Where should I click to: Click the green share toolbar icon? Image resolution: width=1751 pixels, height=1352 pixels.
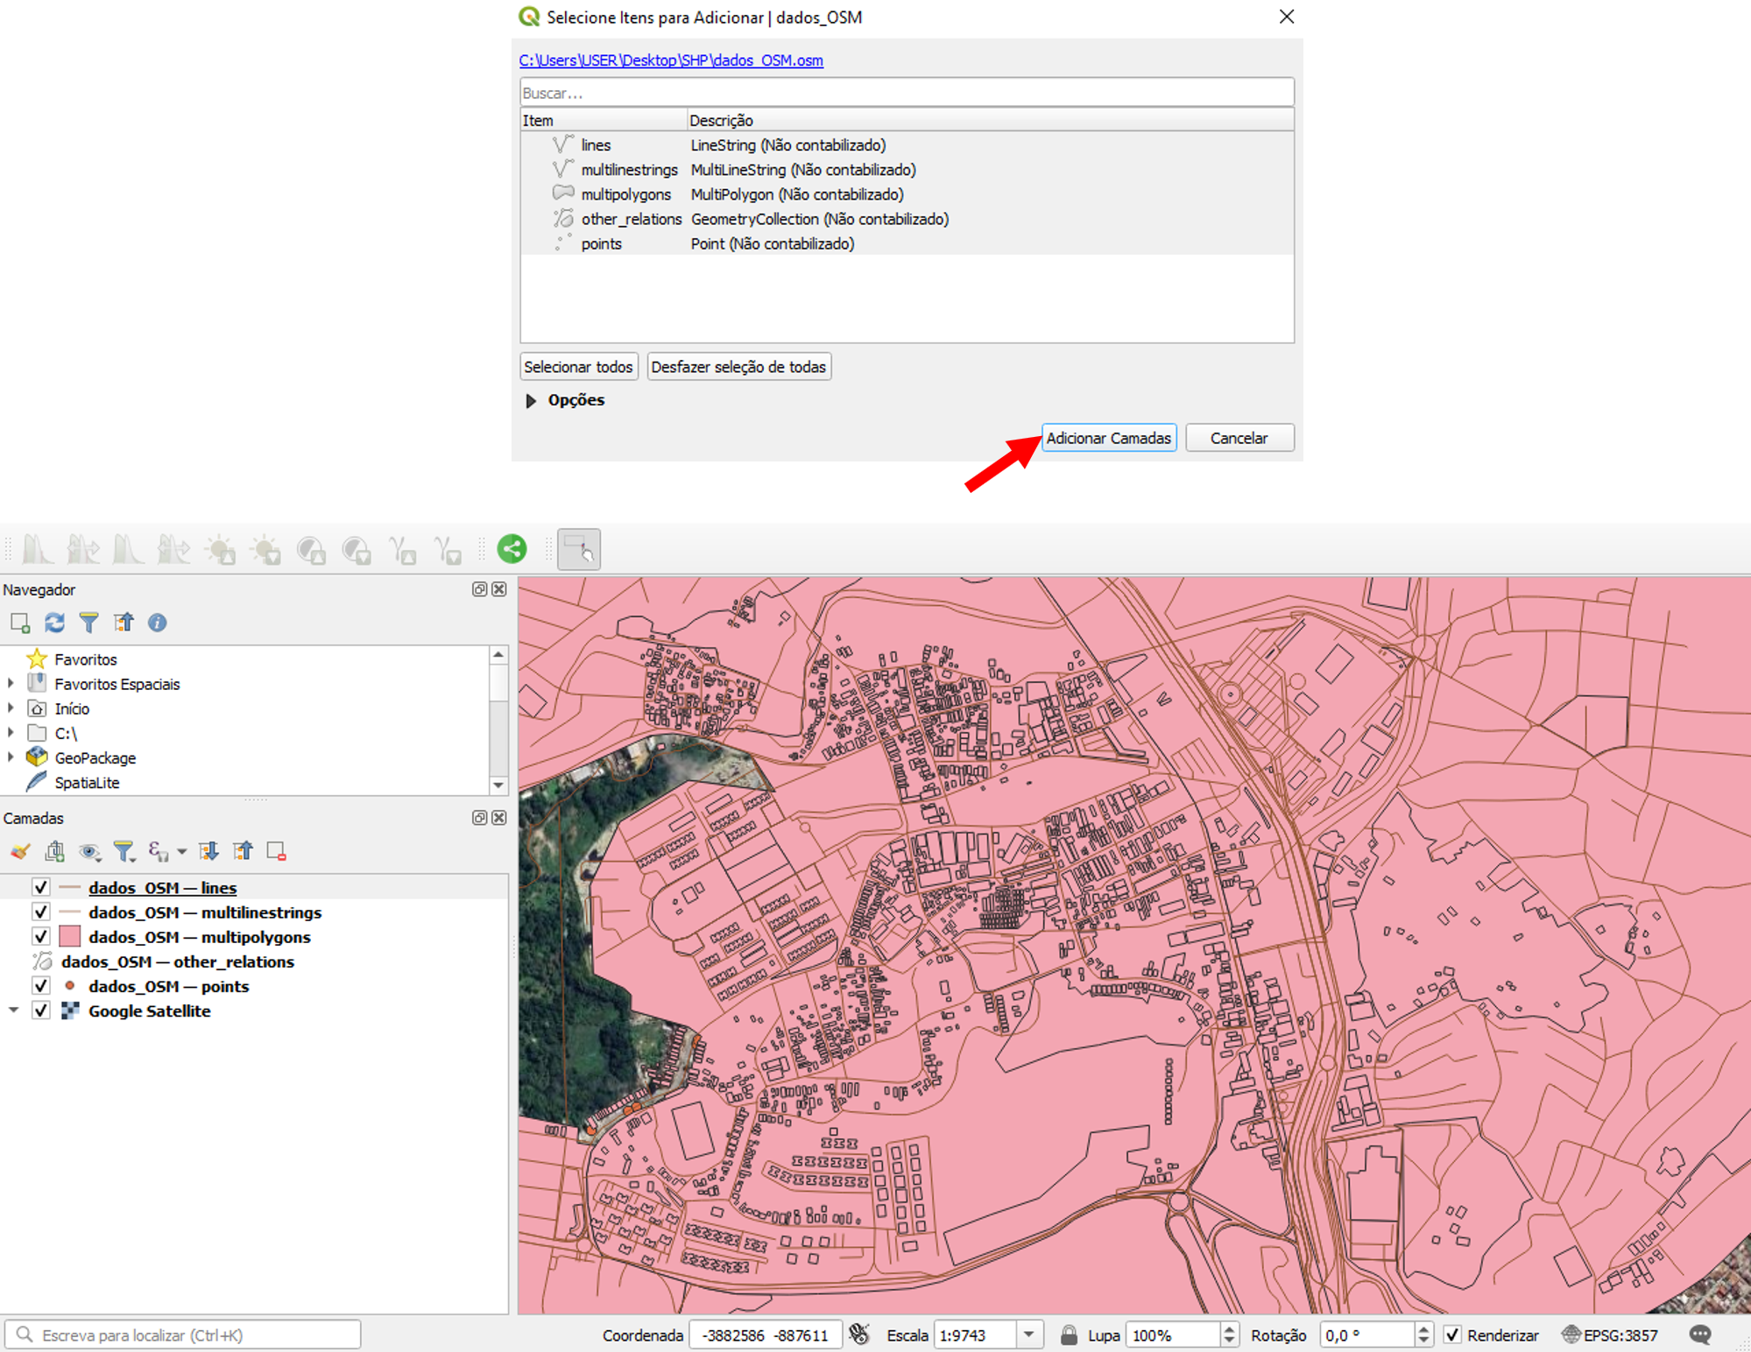point(512,549)
